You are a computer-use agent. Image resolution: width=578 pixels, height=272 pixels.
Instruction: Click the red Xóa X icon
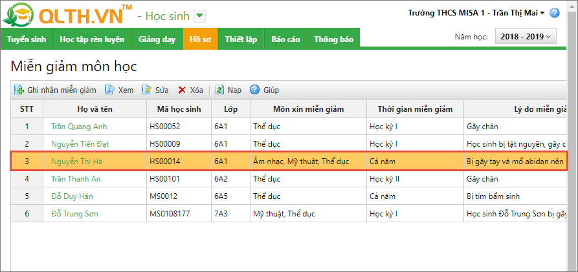tap(182, 90)
